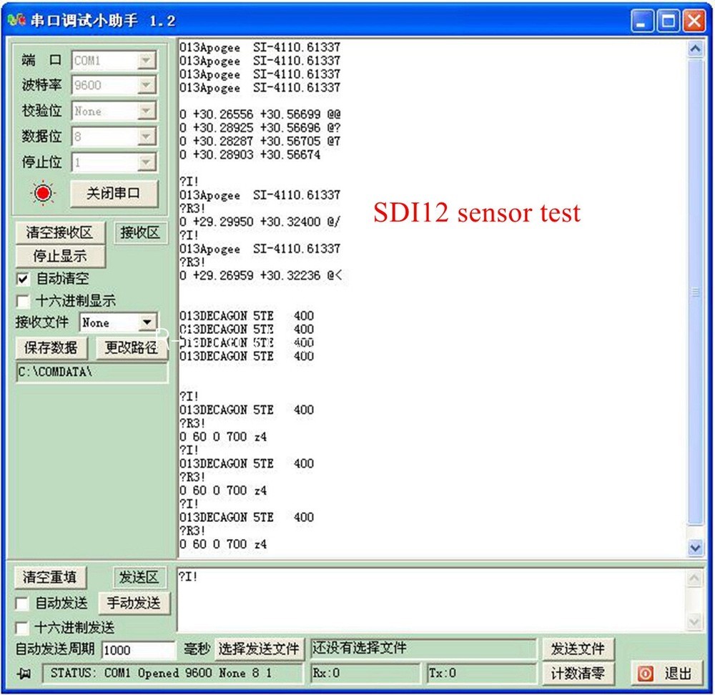Enable the 十六进制显示 hex display checkbox
This screenshot has width=715, height=695.
(21, 300)
